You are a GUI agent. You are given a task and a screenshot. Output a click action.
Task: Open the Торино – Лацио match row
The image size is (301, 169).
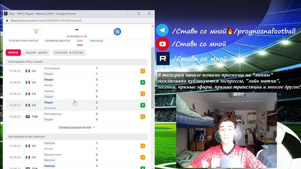[77, 94]
